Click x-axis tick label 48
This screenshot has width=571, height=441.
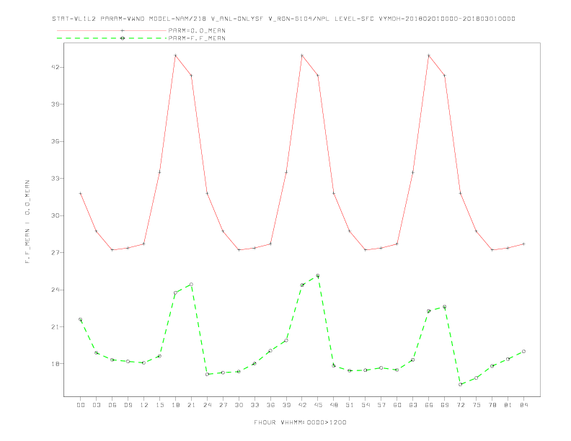coord(334,405)
